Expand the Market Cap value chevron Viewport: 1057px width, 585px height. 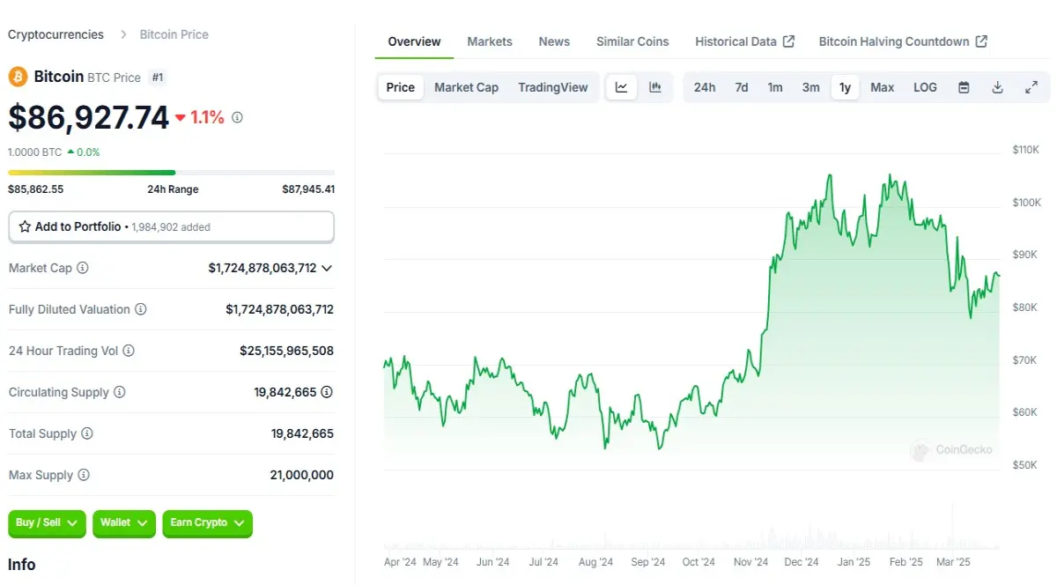click(x=327, y=268)
